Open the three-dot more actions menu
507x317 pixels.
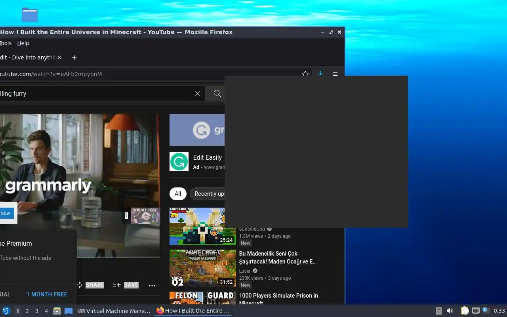[x=152, y=285]
